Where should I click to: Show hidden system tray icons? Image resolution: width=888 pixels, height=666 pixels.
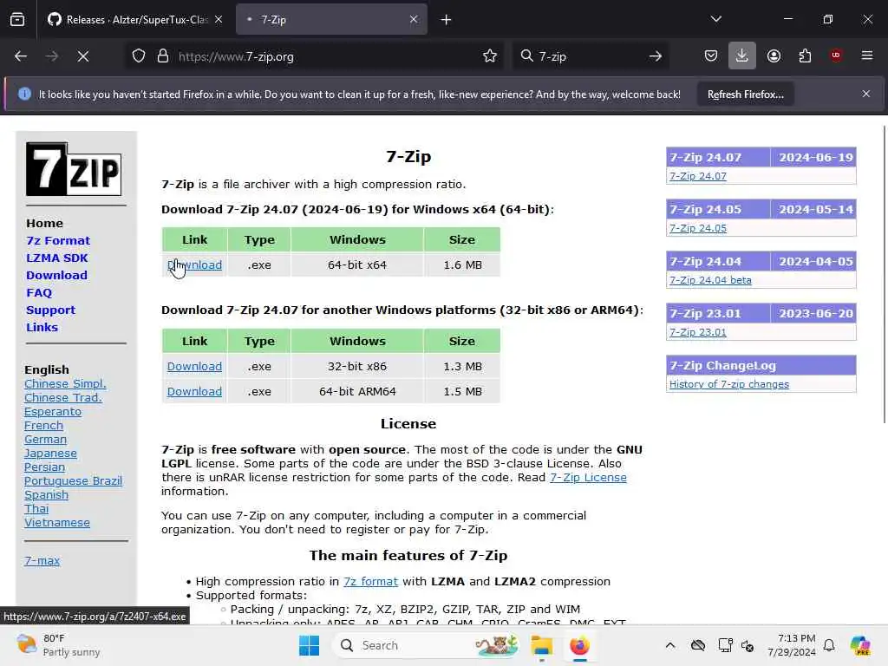pyautogui.click(x=670, y=645)
